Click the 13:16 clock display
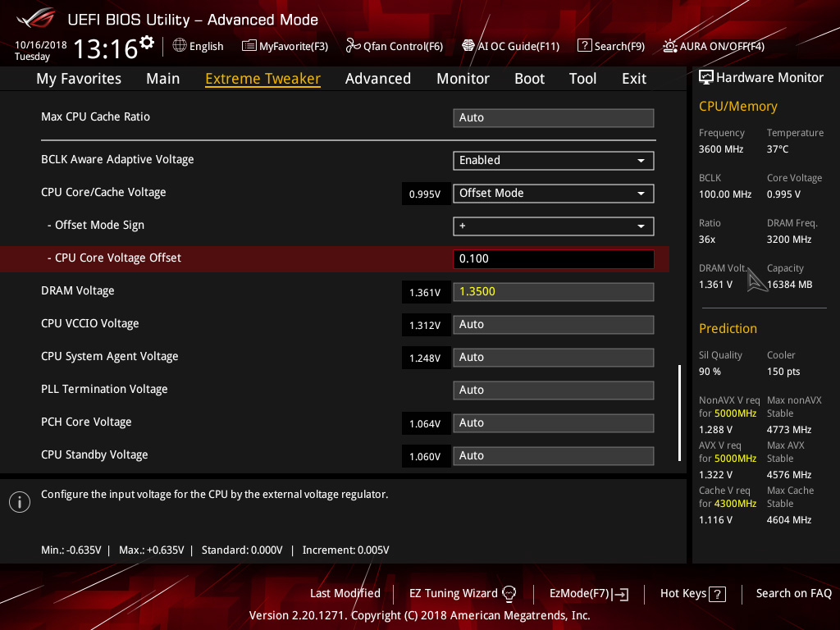The image size is (840, 630). (106, 48)
